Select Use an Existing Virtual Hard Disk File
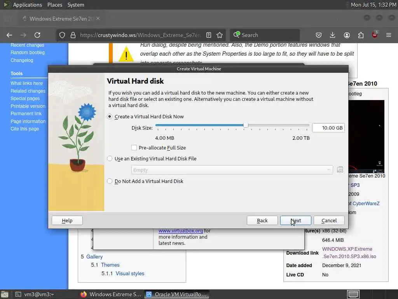 110,158
